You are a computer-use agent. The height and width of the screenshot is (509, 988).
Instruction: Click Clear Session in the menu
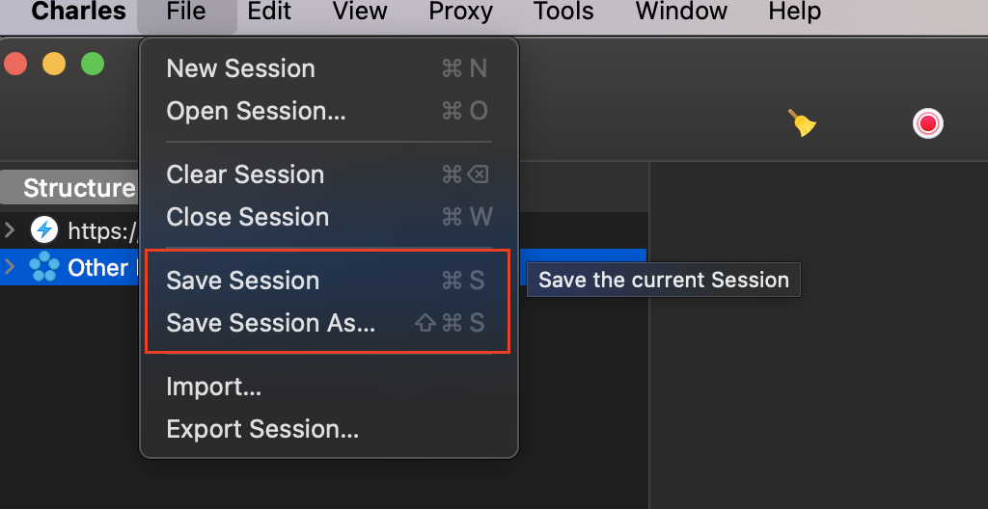click(245, 174)
